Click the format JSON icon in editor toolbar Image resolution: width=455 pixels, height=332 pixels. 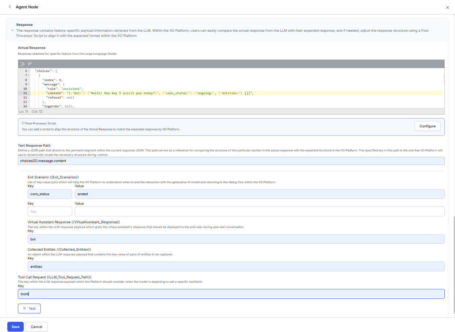pos(23,64)
